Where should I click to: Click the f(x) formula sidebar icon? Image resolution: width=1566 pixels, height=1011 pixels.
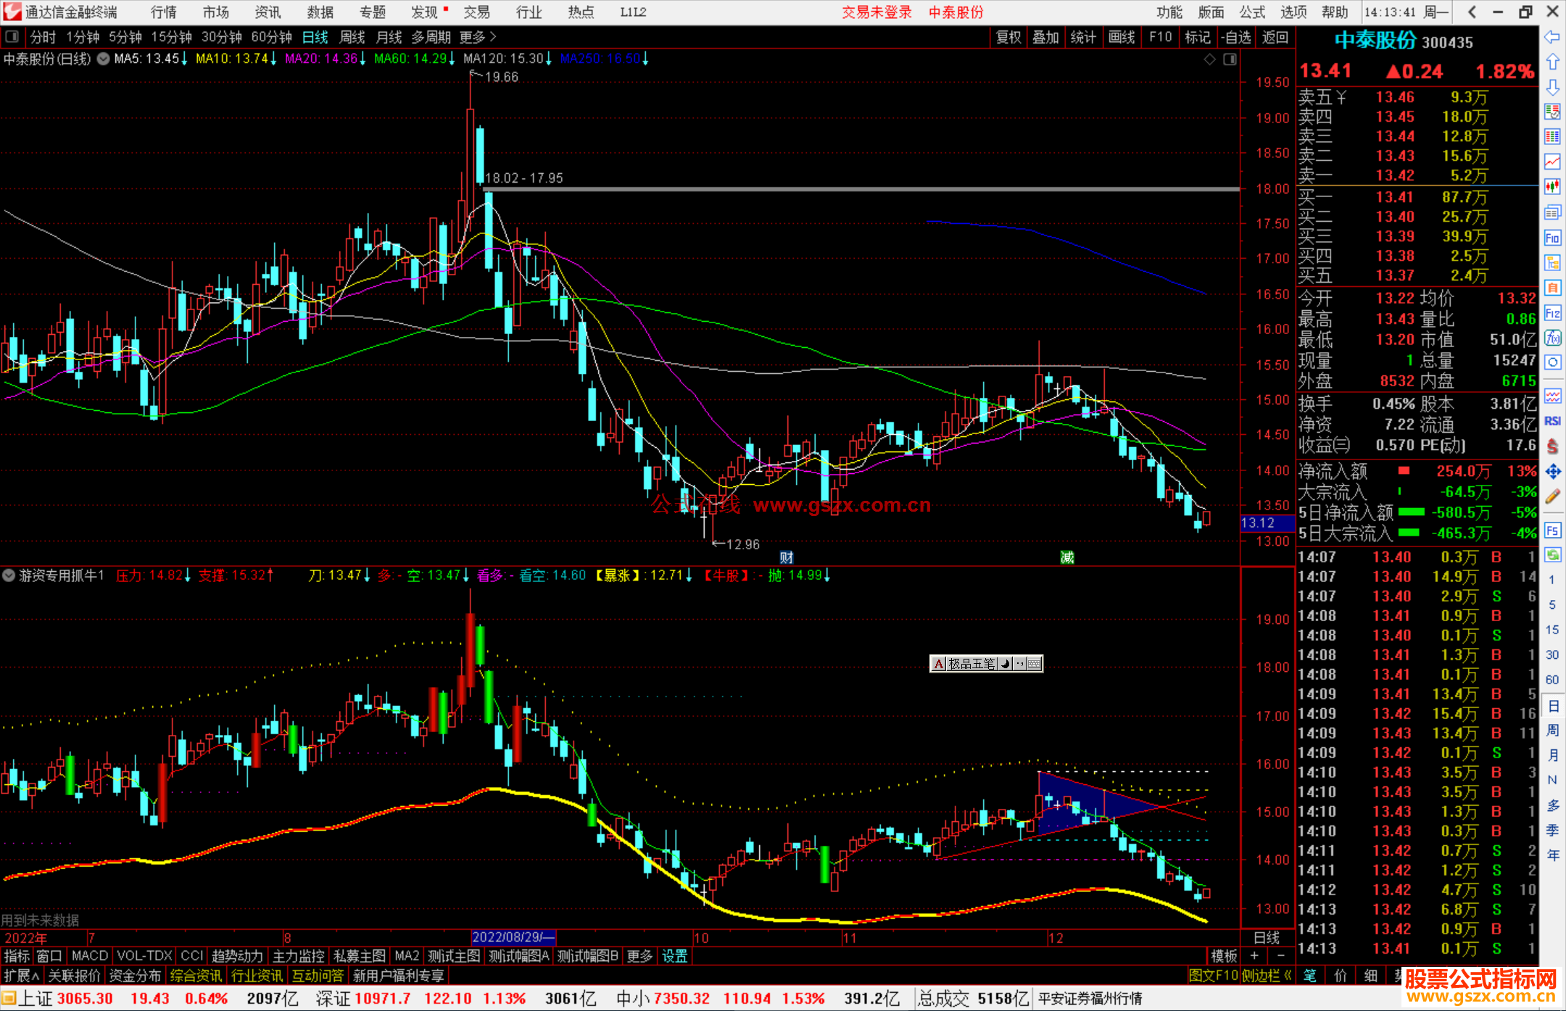[1552, 338]
